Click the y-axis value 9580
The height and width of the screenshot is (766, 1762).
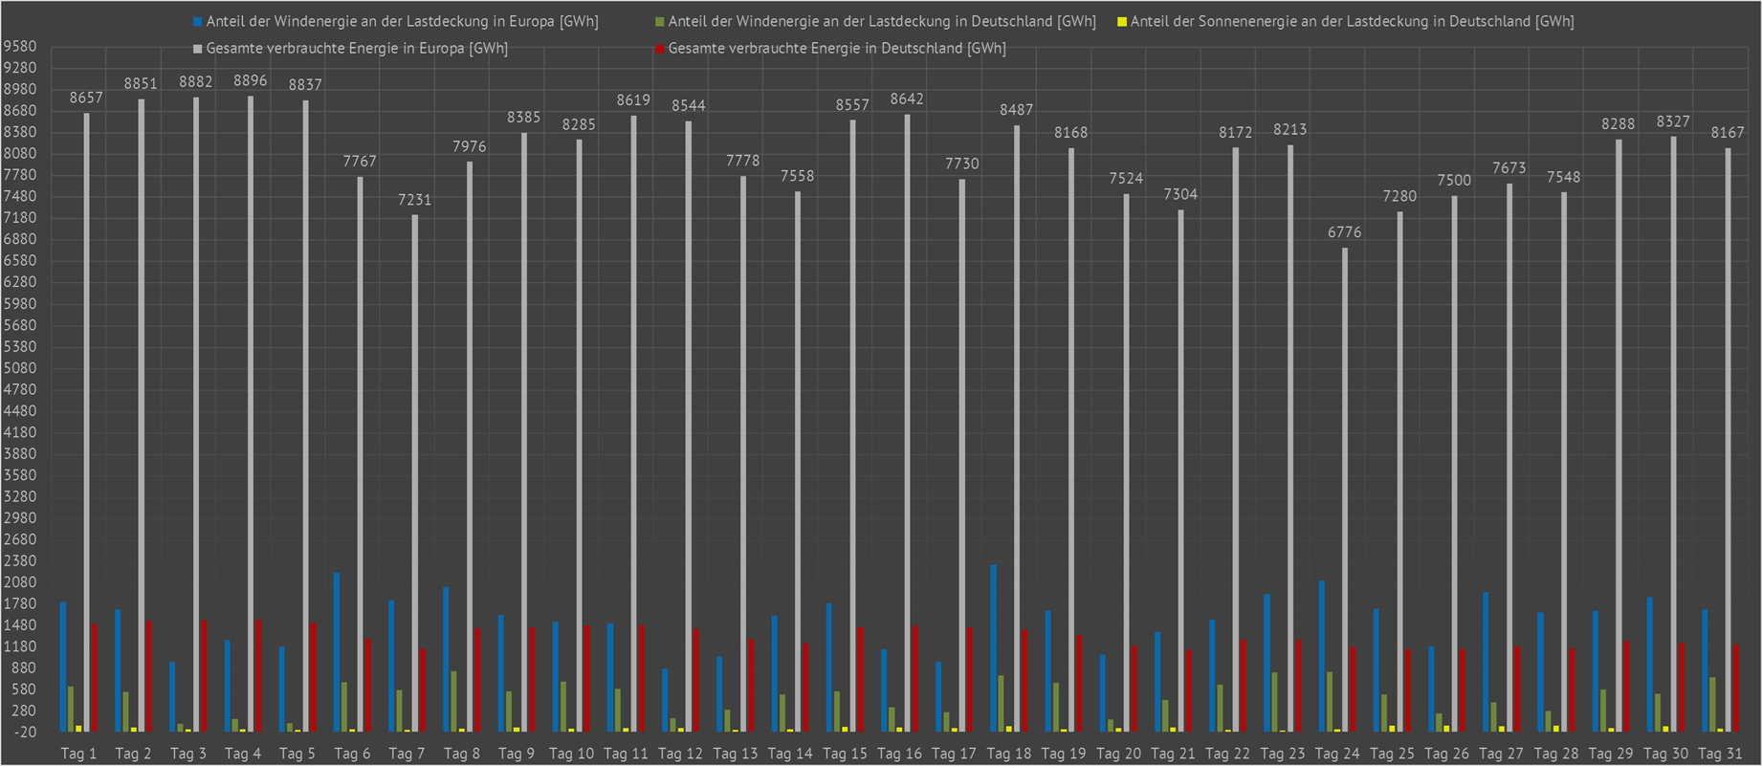[20, 47]
